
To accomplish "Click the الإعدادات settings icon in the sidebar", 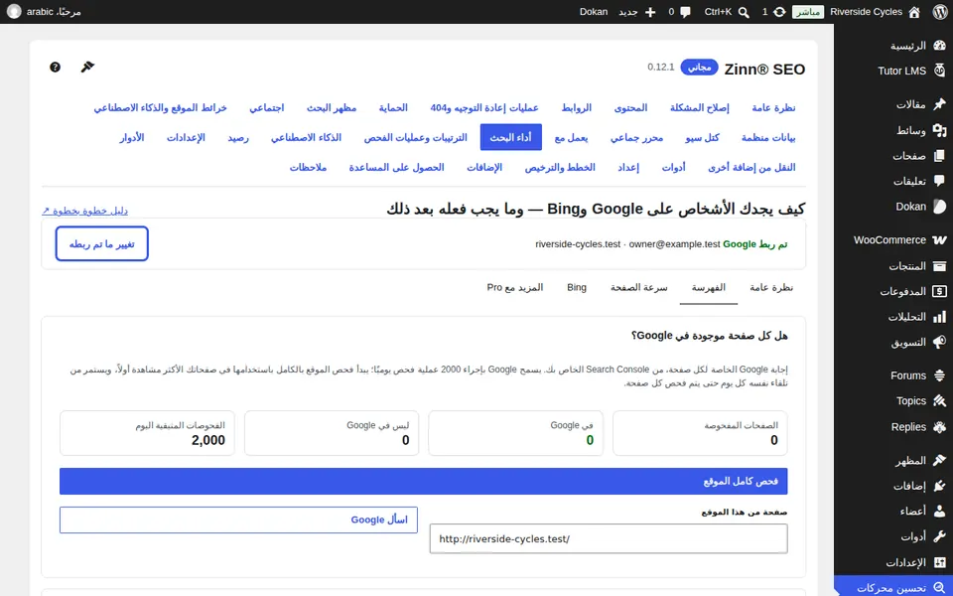I will tap(939, 562).
